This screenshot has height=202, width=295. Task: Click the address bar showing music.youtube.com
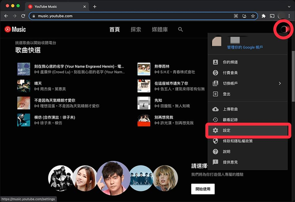(126, 16)
